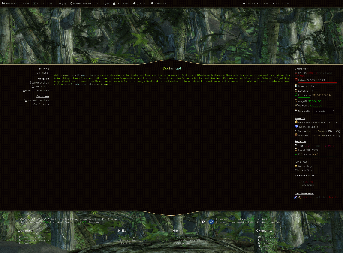Click the crossed-swords attack icon under Hier Anwesend
Viewport: 343px width, 253px height.
coord(298,197)
